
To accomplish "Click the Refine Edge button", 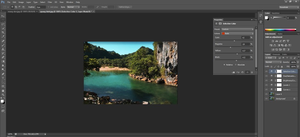I will point(125,7).
